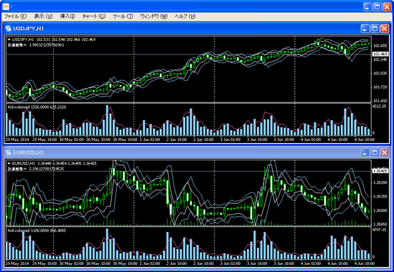Open the 表示 (V) menu
The width and height of the screenshot is (394, 272).
tap(43, 16)
